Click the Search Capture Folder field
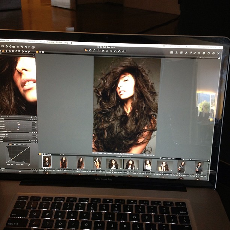This screenshot has height=230, width=230. 171,159
